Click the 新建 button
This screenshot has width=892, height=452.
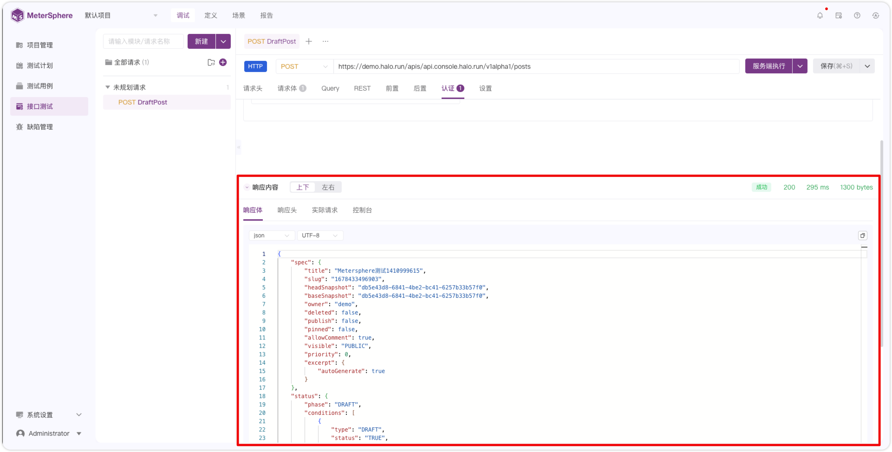click(x=202, y=41)
